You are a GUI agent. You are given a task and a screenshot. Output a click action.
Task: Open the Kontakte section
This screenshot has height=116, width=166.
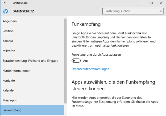pyautogui.click(x=32, y=81)
